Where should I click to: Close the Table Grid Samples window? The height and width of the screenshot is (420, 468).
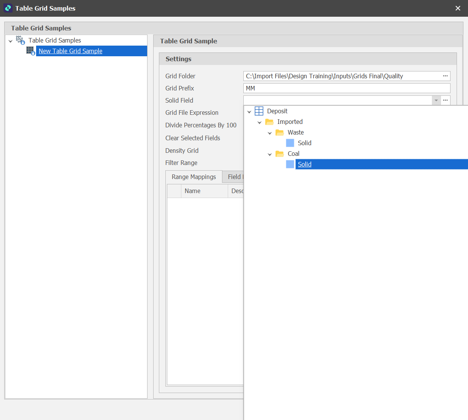click(458, 8)
